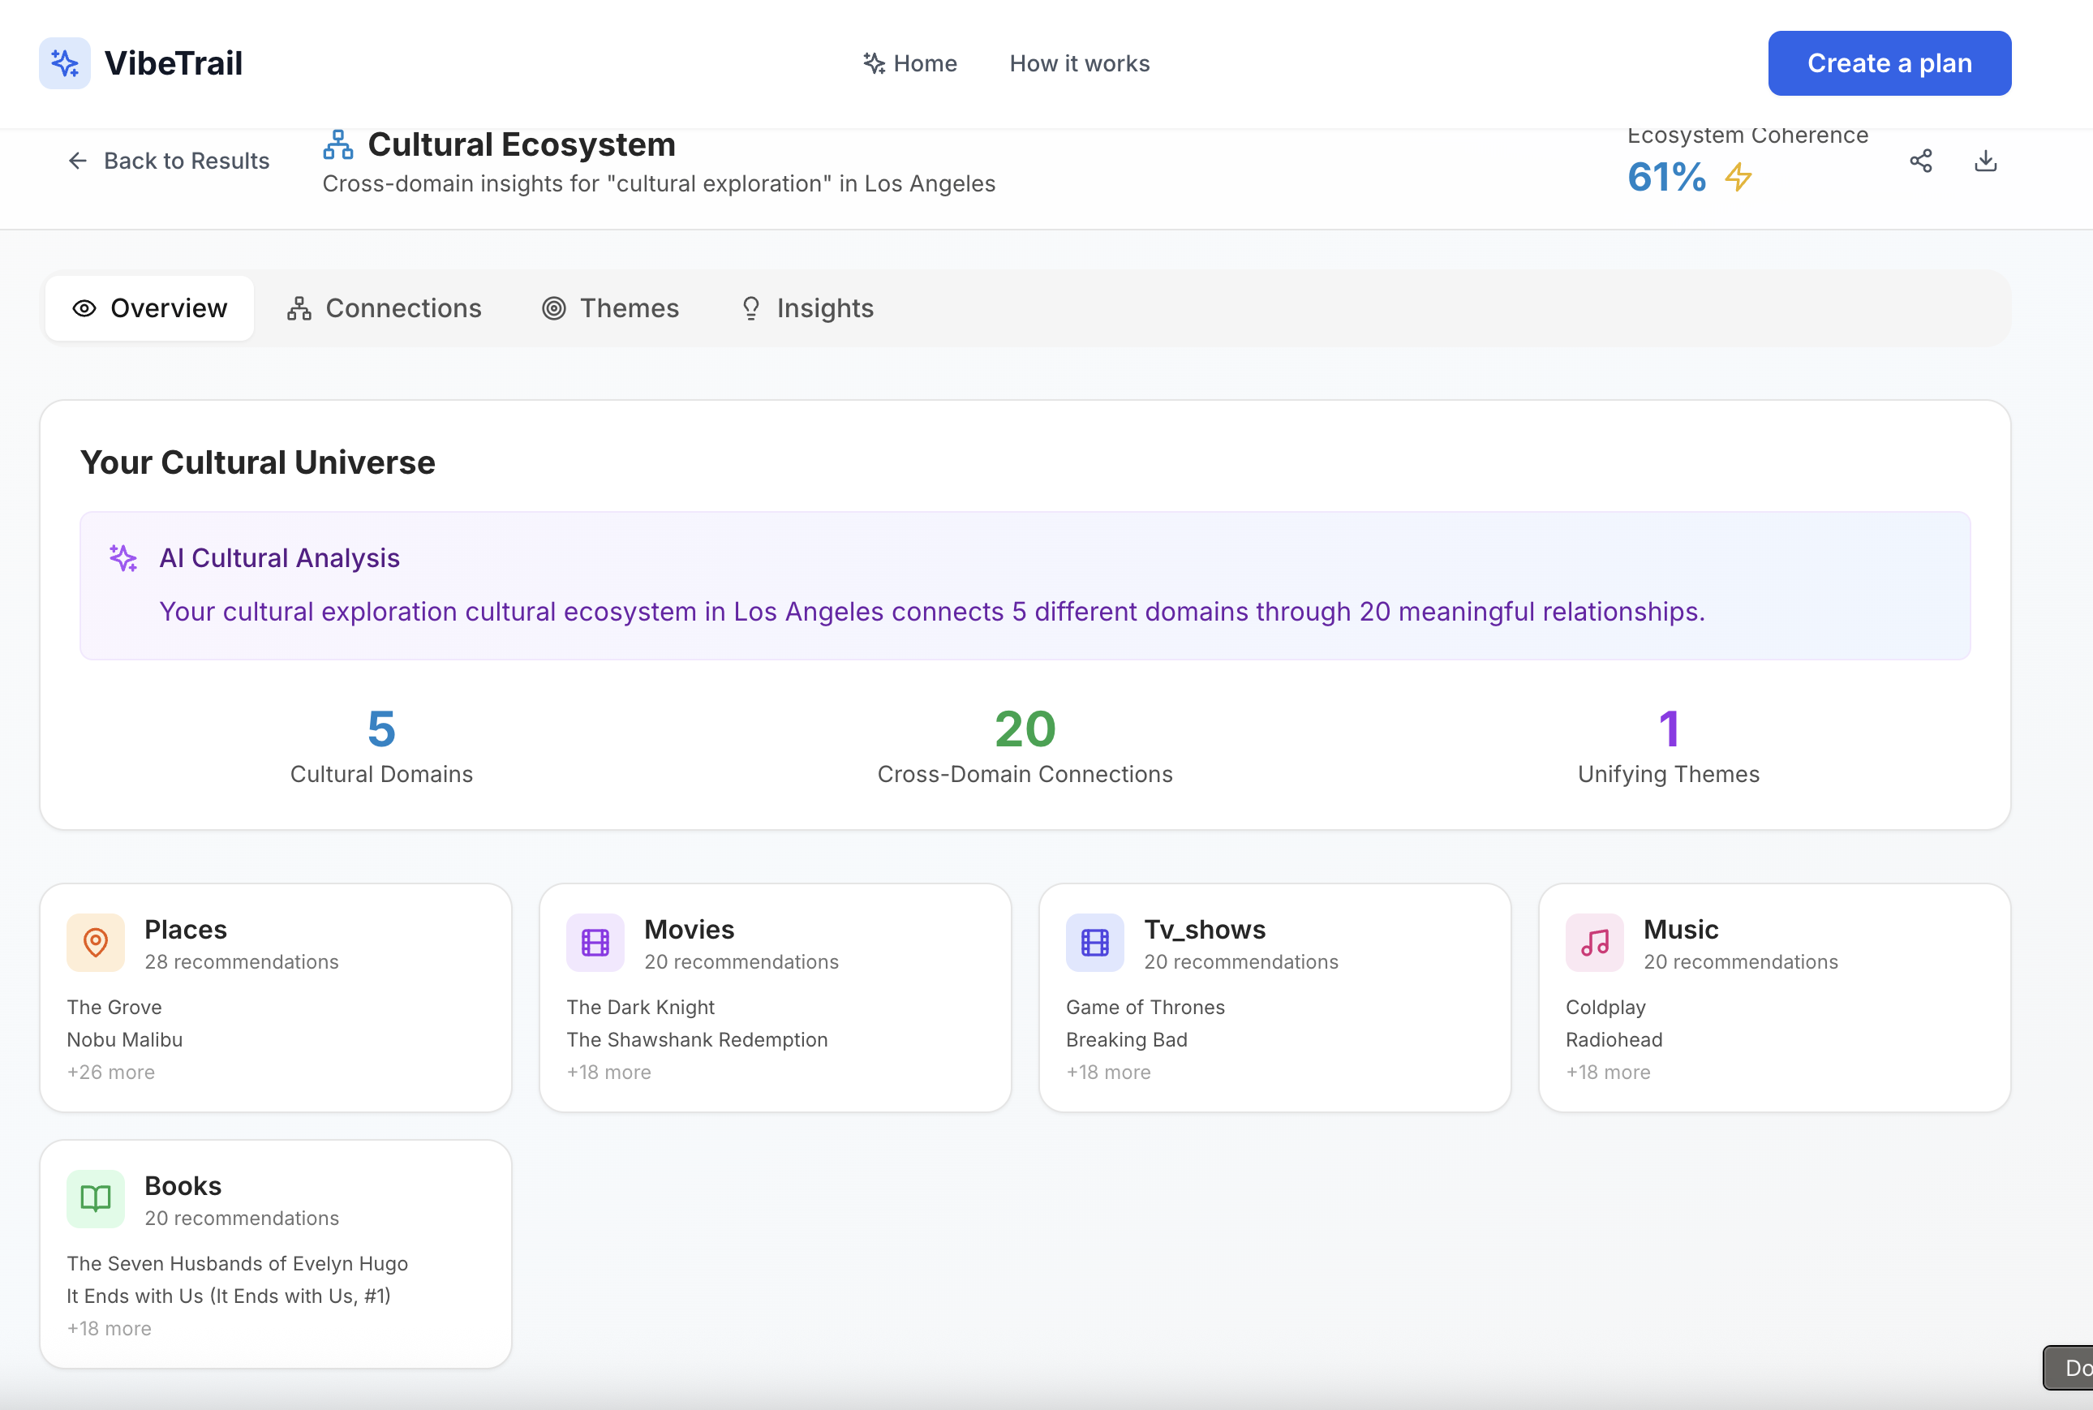Click the lightning bolt beside 61%
Image resolution: width=2093 pixels, height=1410 pixels.
point(1738,176)
